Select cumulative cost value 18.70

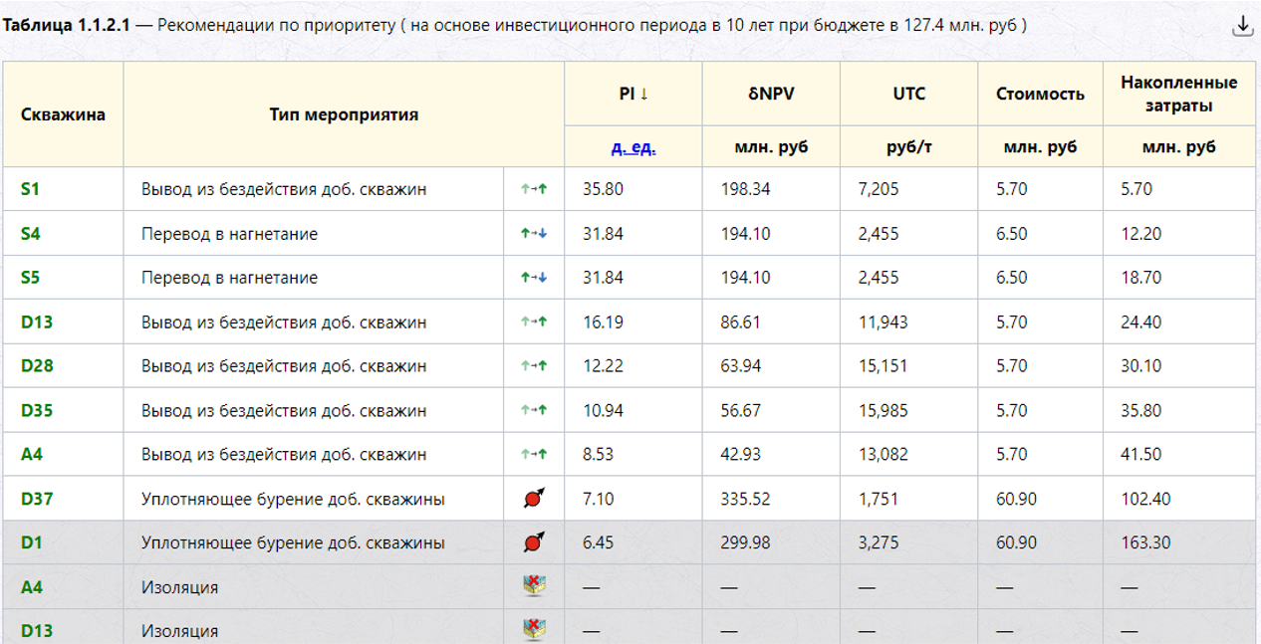[x=1140, y=278]
